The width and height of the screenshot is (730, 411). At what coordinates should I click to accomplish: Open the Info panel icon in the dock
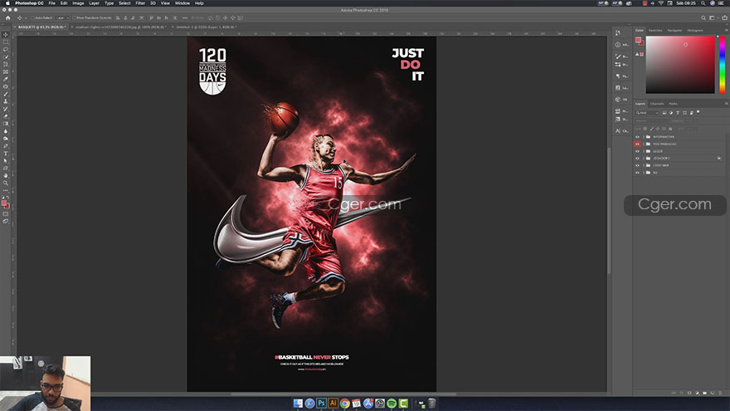click(x=618, y=45)
